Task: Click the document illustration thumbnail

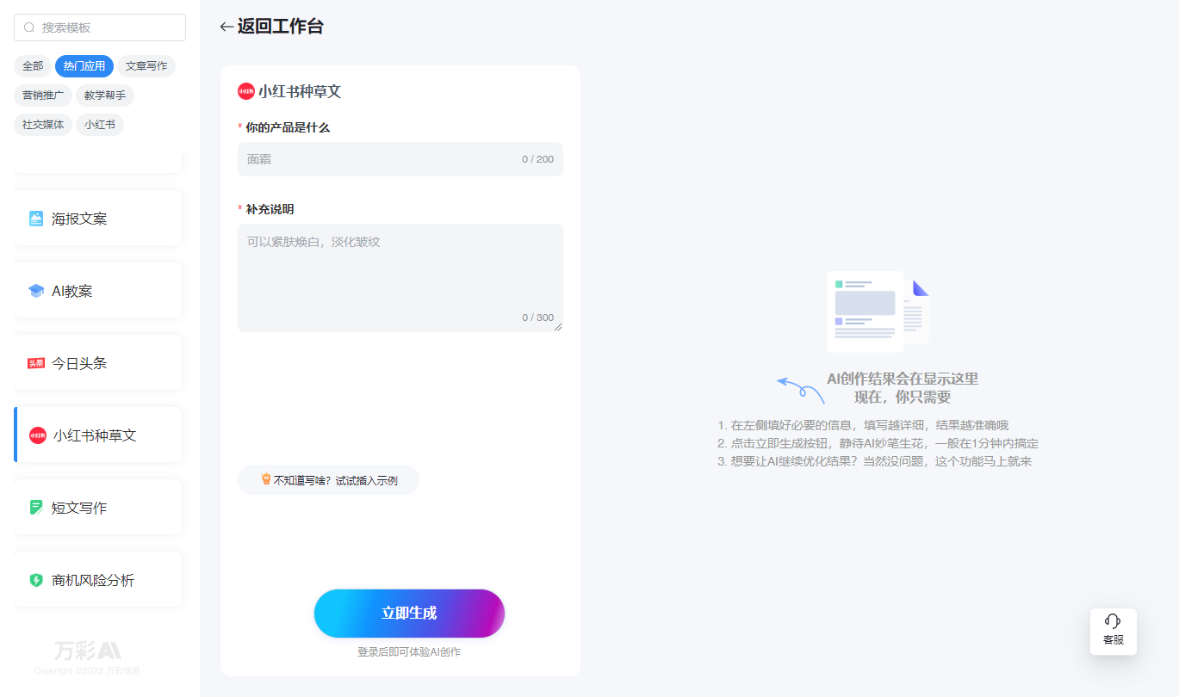Action: [878, 311]
